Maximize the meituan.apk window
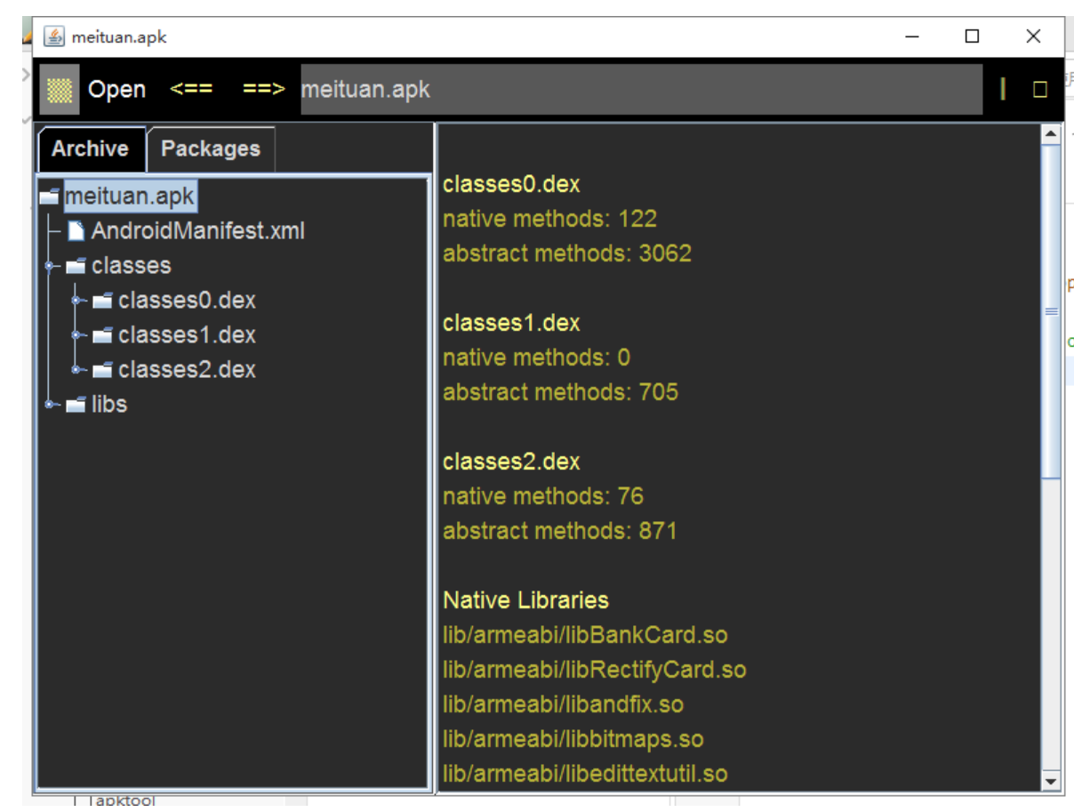The image size is (1074, 812). 972,36
